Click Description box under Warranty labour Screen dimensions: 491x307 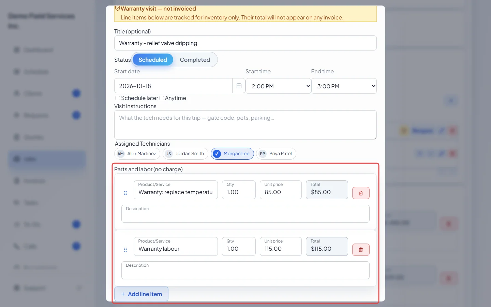tap(245, 270)
